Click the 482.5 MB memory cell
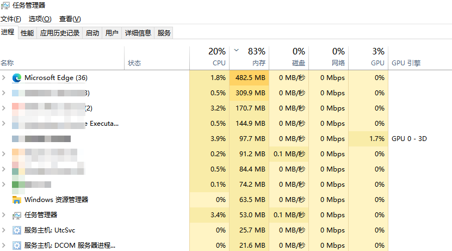This screenshot has width=452, height=251. point(249,78)
